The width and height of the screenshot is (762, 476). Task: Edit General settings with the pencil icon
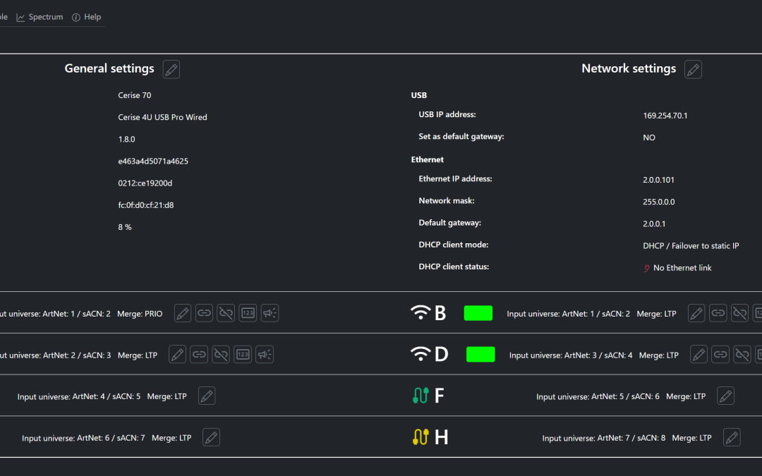171,69
